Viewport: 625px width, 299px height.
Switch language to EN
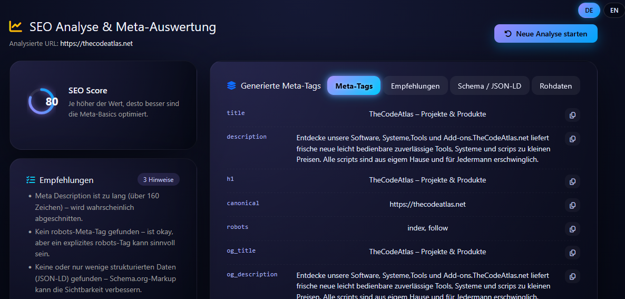(614, 11)
